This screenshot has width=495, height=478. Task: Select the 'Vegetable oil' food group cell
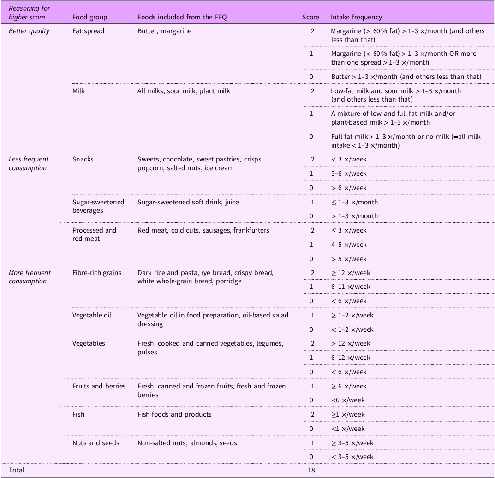pyautogui.click(x=92, y=315)
